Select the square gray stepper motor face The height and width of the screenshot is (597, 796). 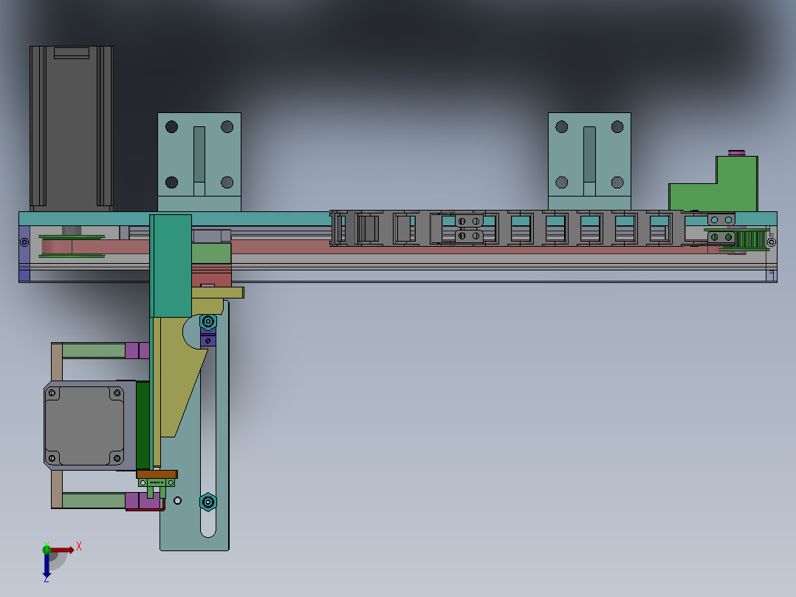coord(84,426)
